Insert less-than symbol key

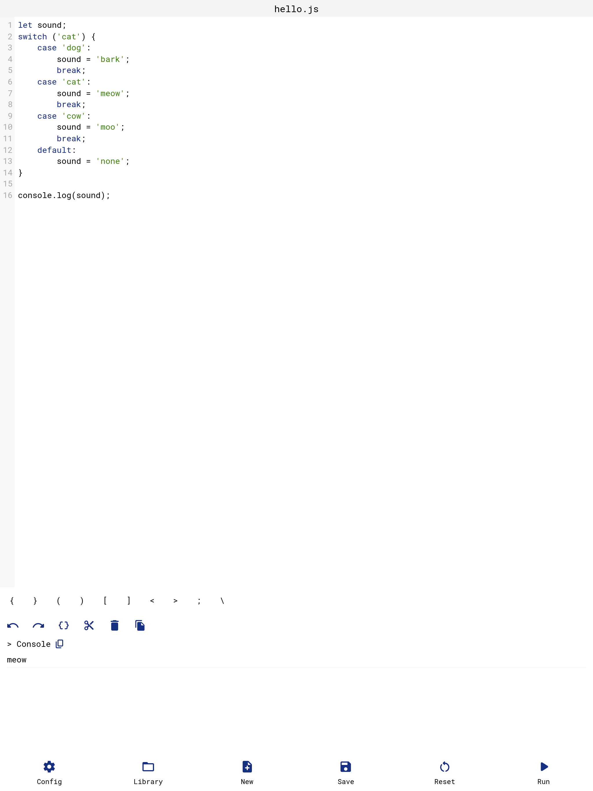pyautogui.click(x=152, y=601)
